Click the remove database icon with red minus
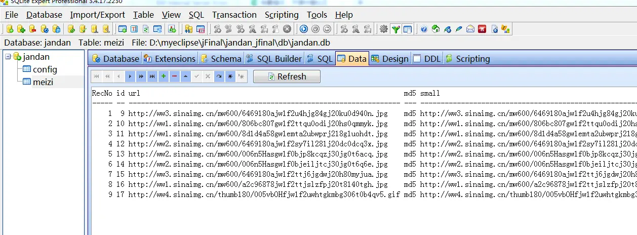Viewport: 637px width, 235px height. [32, 29]
